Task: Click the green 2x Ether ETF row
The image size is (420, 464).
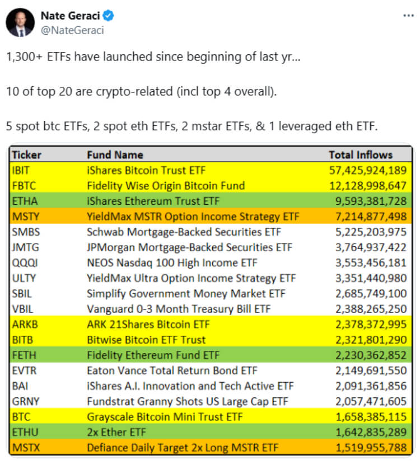Action: click(x=211, y=432)
